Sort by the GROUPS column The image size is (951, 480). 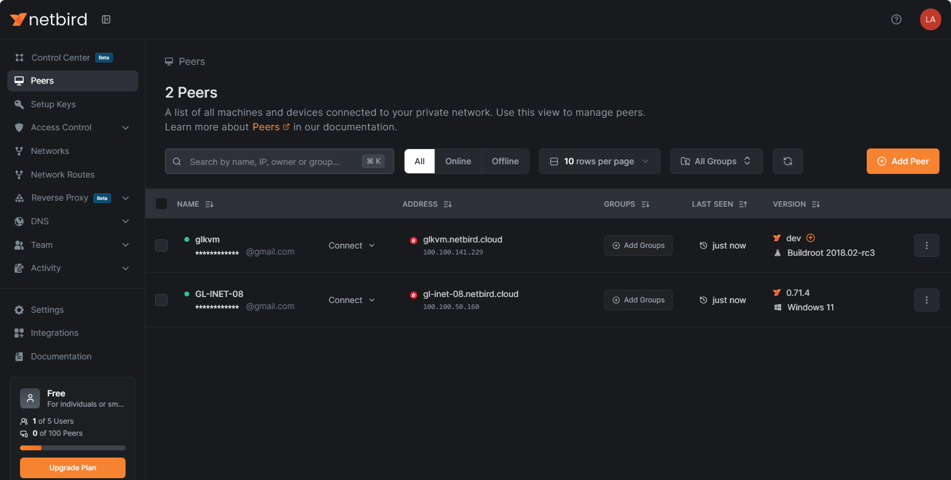(x=627, y=204)
